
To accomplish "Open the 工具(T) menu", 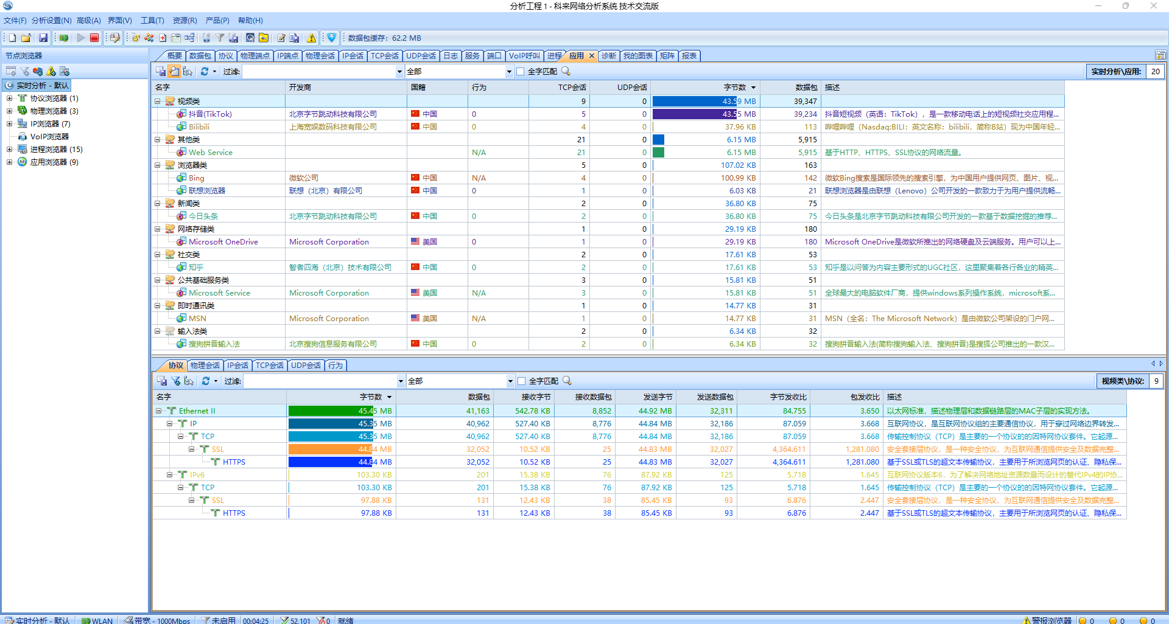I will click(152, 20).
